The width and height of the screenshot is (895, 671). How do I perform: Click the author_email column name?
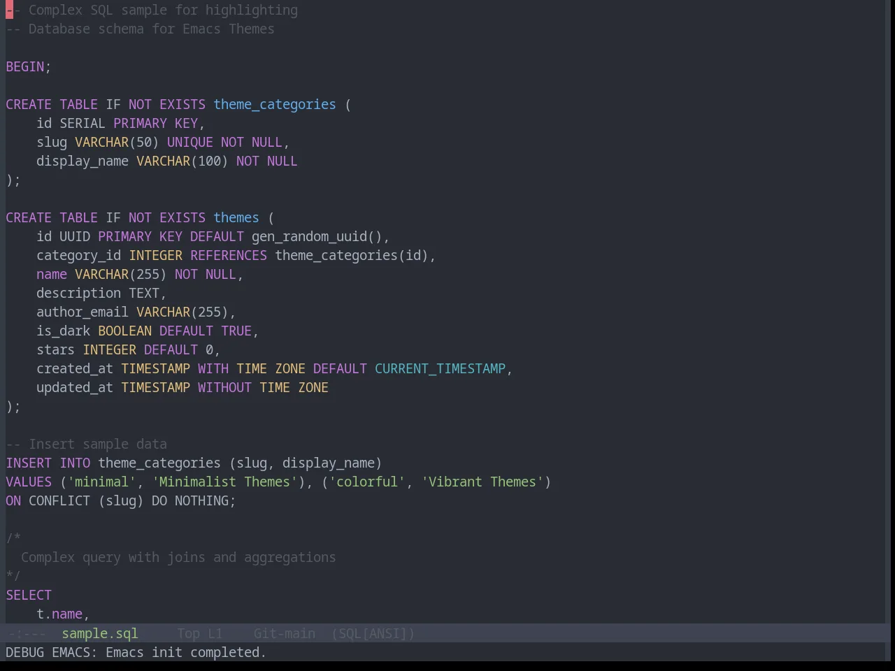83,312
